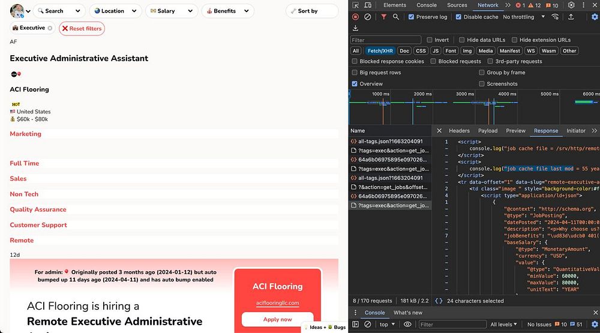The image size is (600, 333).
Task: Click the export HAR download icon
Action: [355, 28]
